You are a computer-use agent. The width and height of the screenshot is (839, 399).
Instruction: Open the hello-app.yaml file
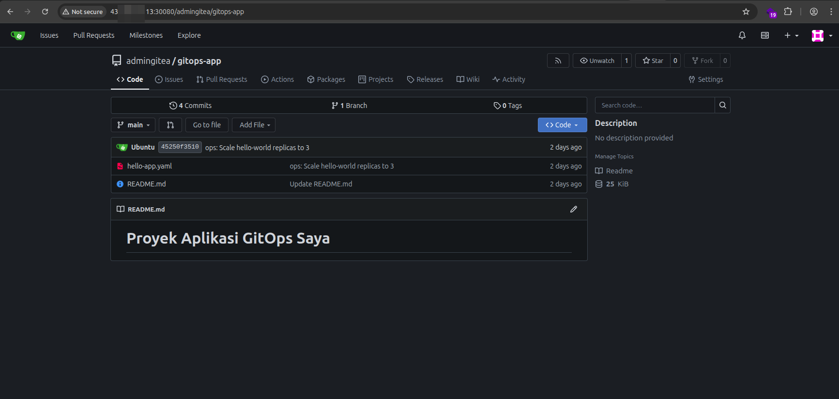(x=149, y=166)
